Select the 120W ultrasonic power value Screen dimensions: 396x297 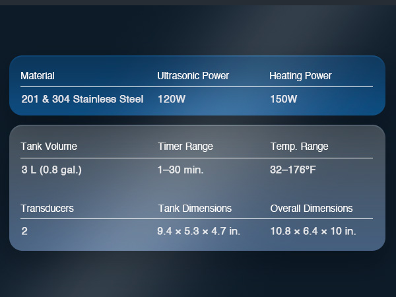(x=170, y=100)
